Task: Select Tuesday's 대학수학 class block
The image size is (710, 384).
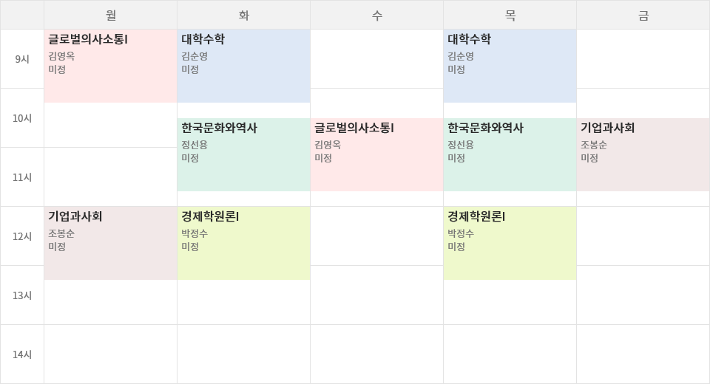Action: coord(244,66)
